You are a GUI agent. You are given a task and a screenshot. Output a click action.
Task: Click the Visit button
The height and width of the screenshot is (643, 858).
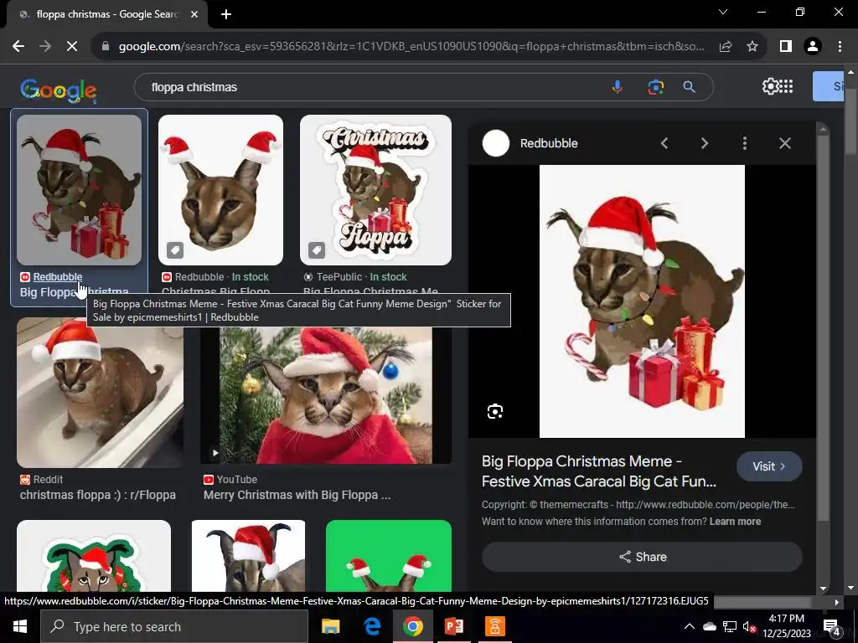coord(769,466)
